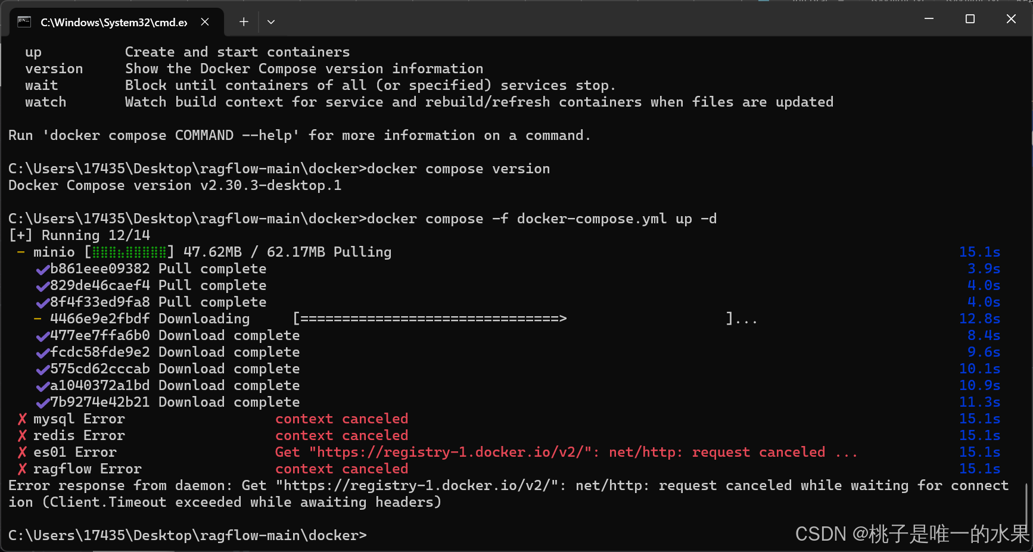Click 'context canceled' in the redis row
The height and width of the screenshot is (552, 1033).
point(341,436)
